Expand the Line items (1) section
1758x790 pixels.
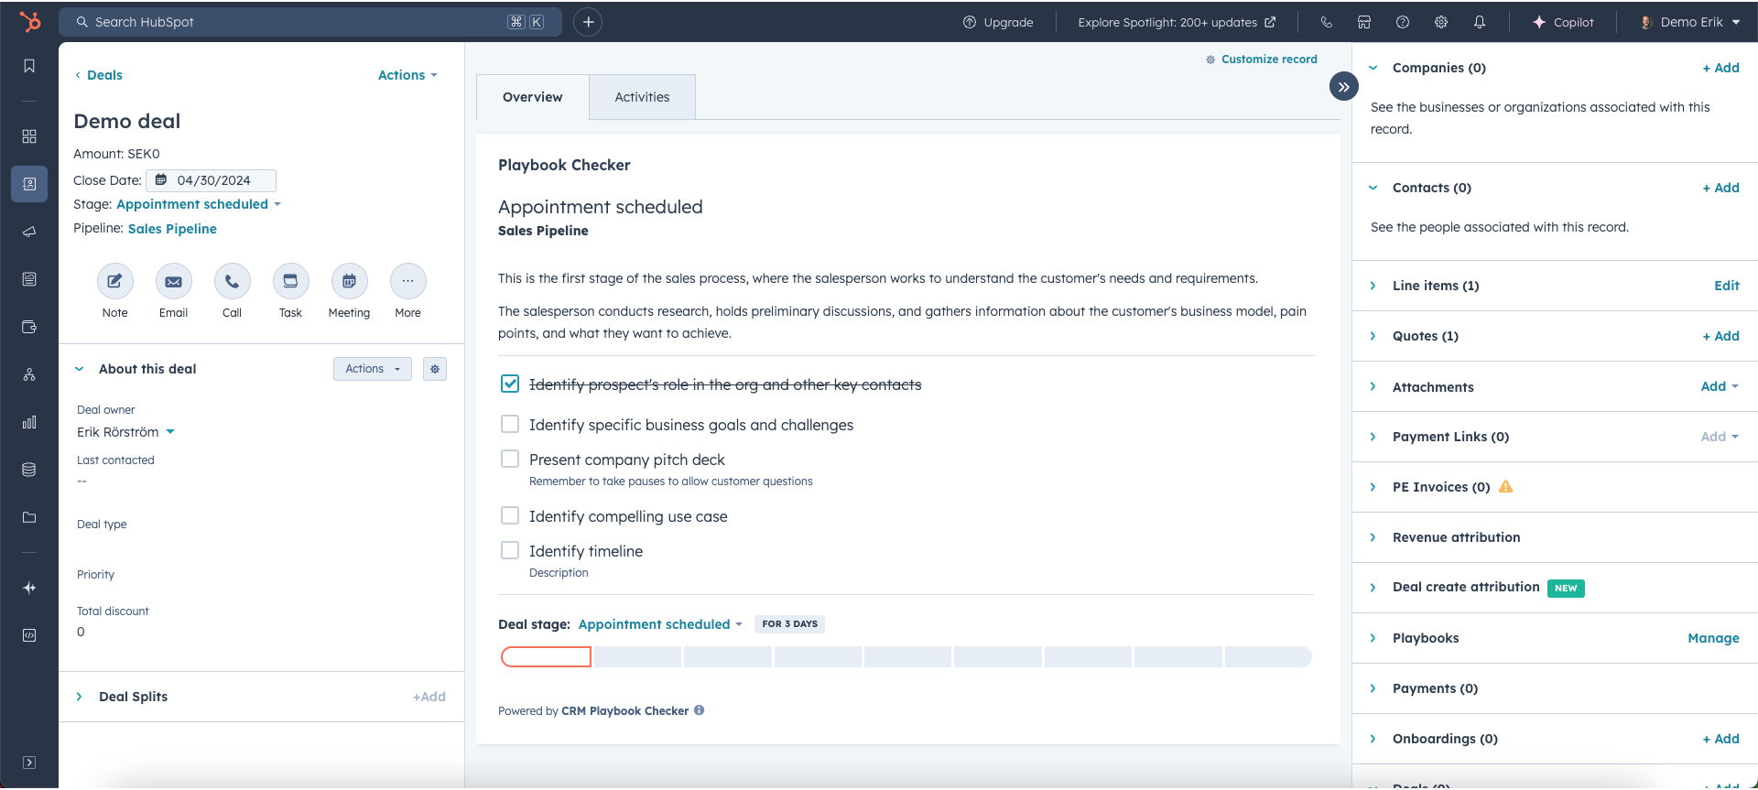coord(1373,286)
